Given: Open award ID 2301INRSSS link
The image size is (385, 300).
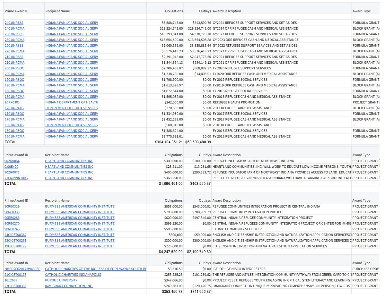Looking at the screenshot, I should (x=14, y=34).
